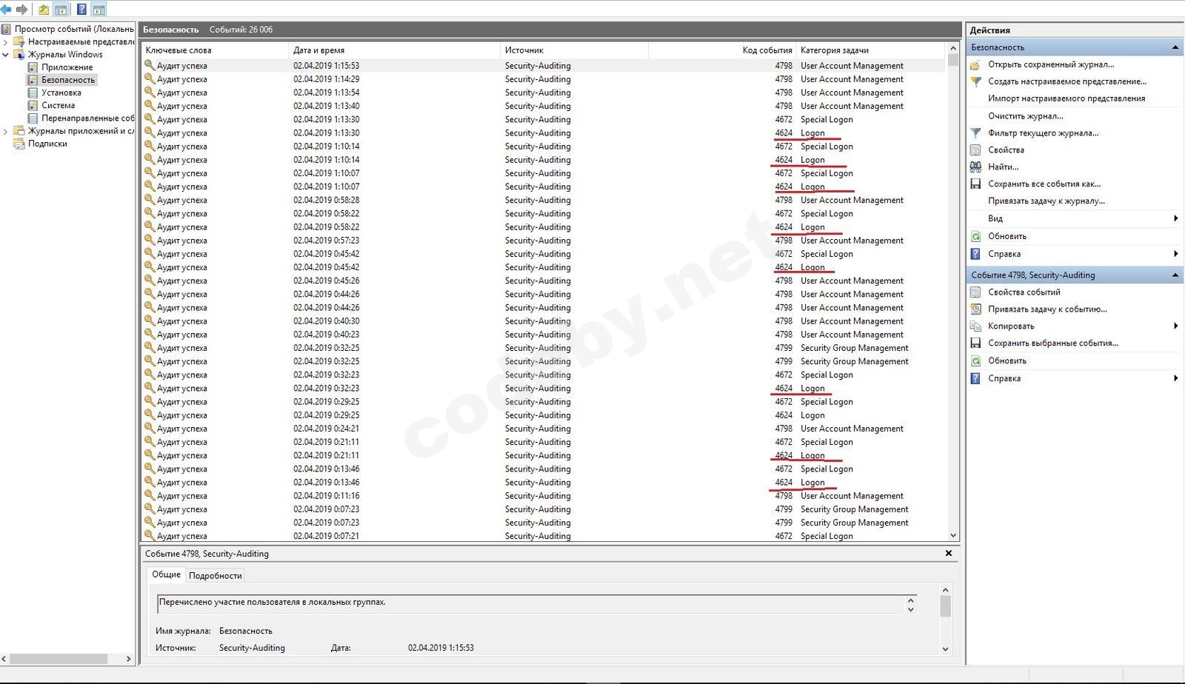Select the event row at 02.04.2019 0:57:23
The width and height of the screenshot is (1185, 684).
pos(544,241)
